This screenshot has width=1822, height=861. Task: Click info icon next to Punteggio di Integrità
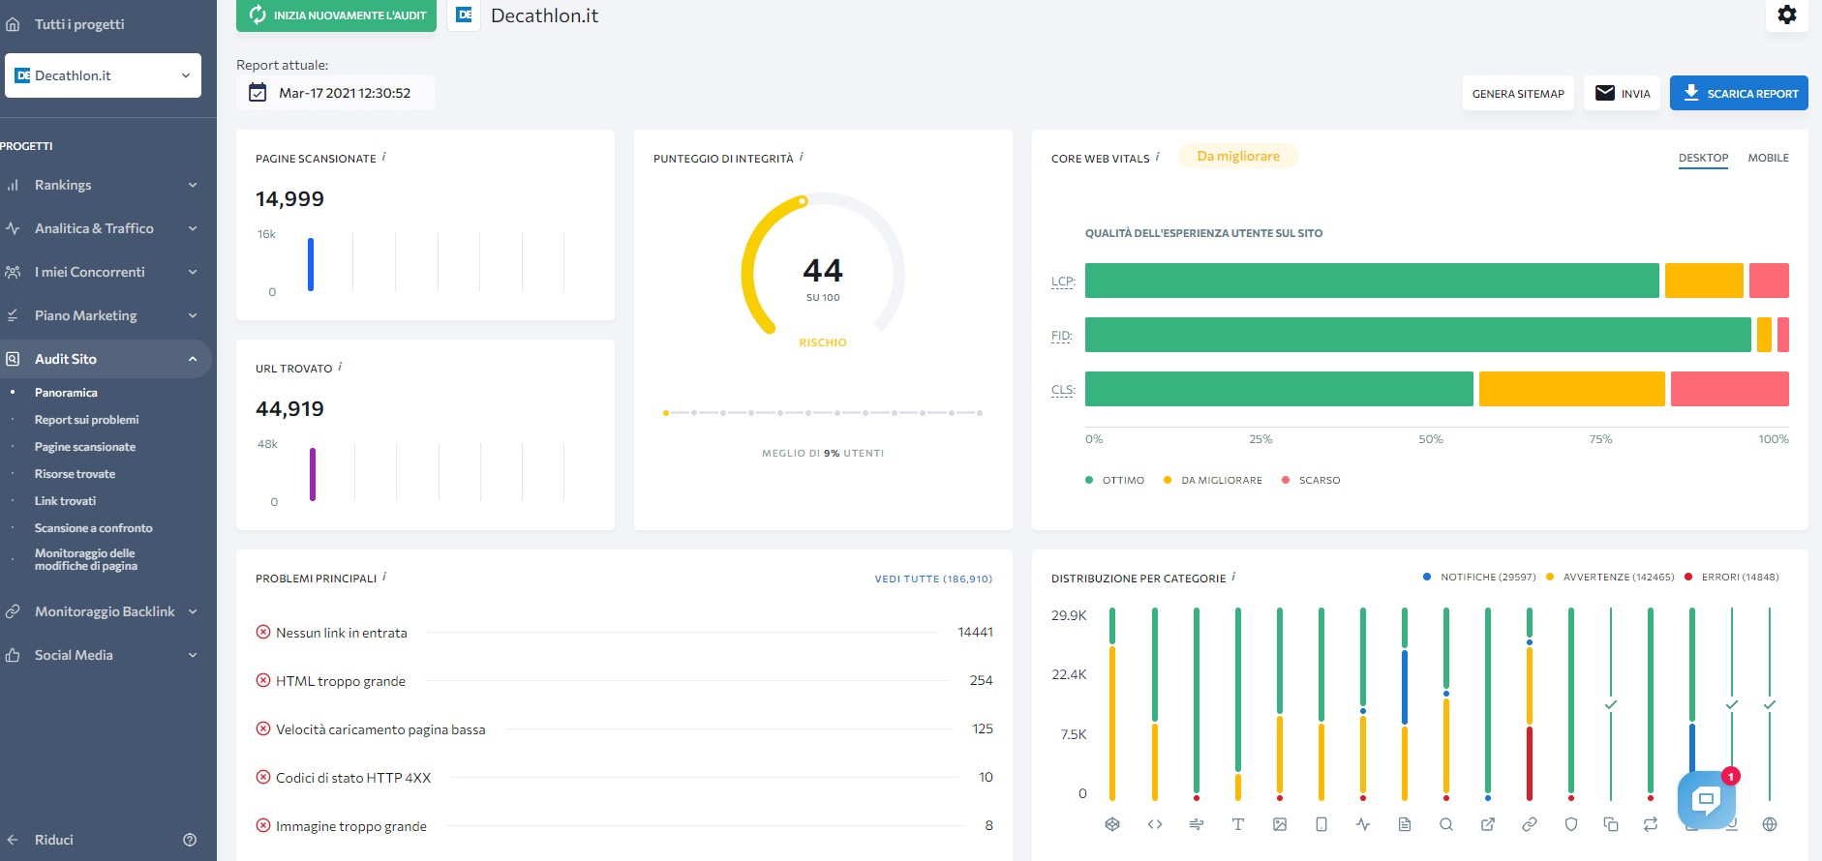(802, 157)
